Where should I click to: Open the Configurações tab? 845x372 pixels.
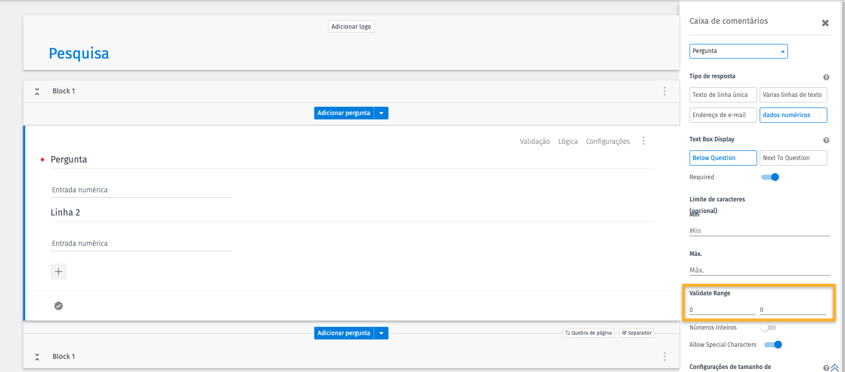[608, 141]
